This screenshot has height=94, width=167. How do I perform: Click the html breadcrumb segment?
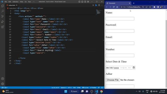(x=20, y=8)
